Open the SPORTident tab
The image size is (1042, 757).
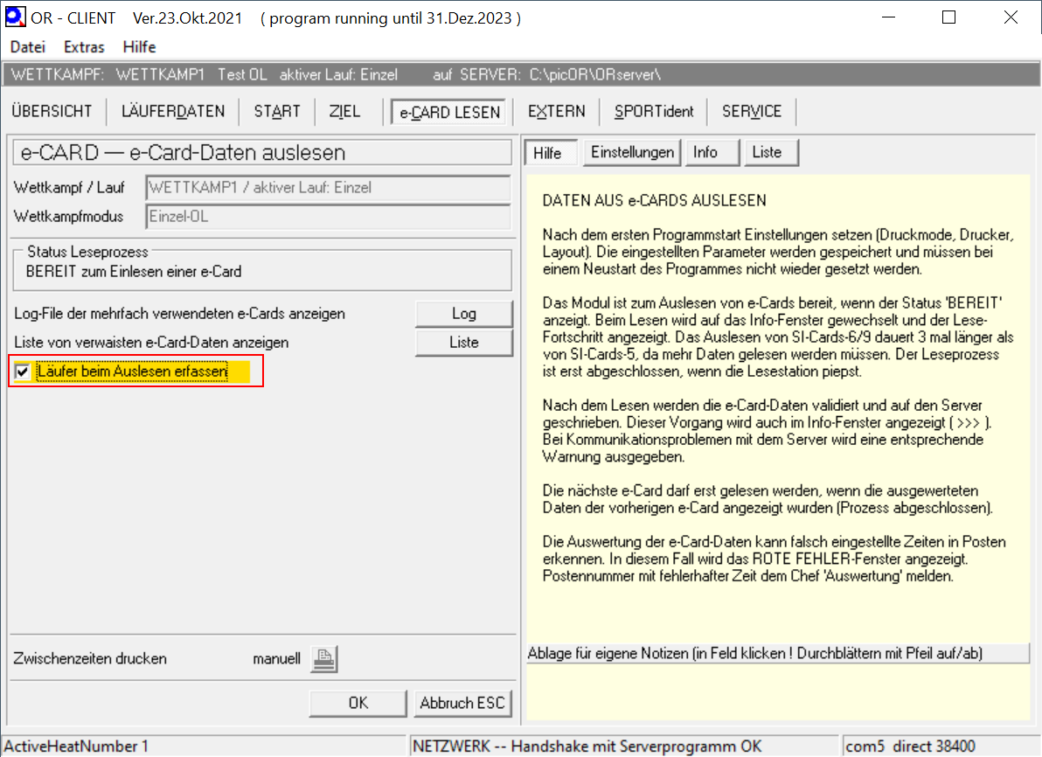click(654, 111)
